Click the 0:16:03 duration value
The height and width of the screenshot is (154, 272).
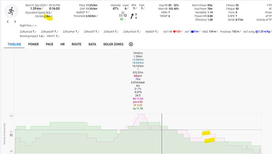(x=54, y=9)
